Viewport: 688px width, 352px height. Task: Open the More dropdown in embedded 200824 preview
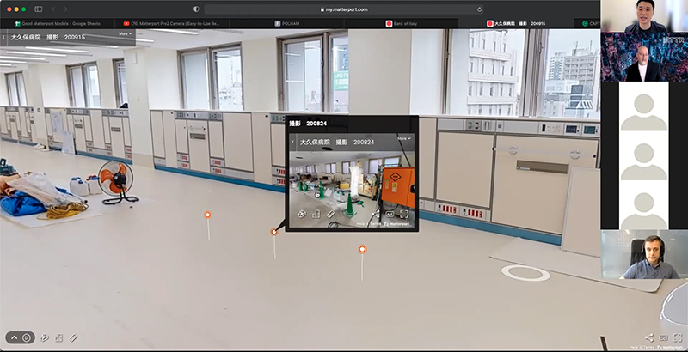(x=404, y=138)
